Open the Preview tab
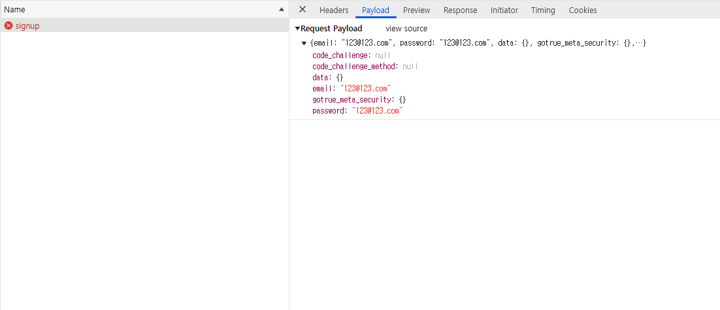Viewport: 720px width, 310px height. (x=416, y=10)
